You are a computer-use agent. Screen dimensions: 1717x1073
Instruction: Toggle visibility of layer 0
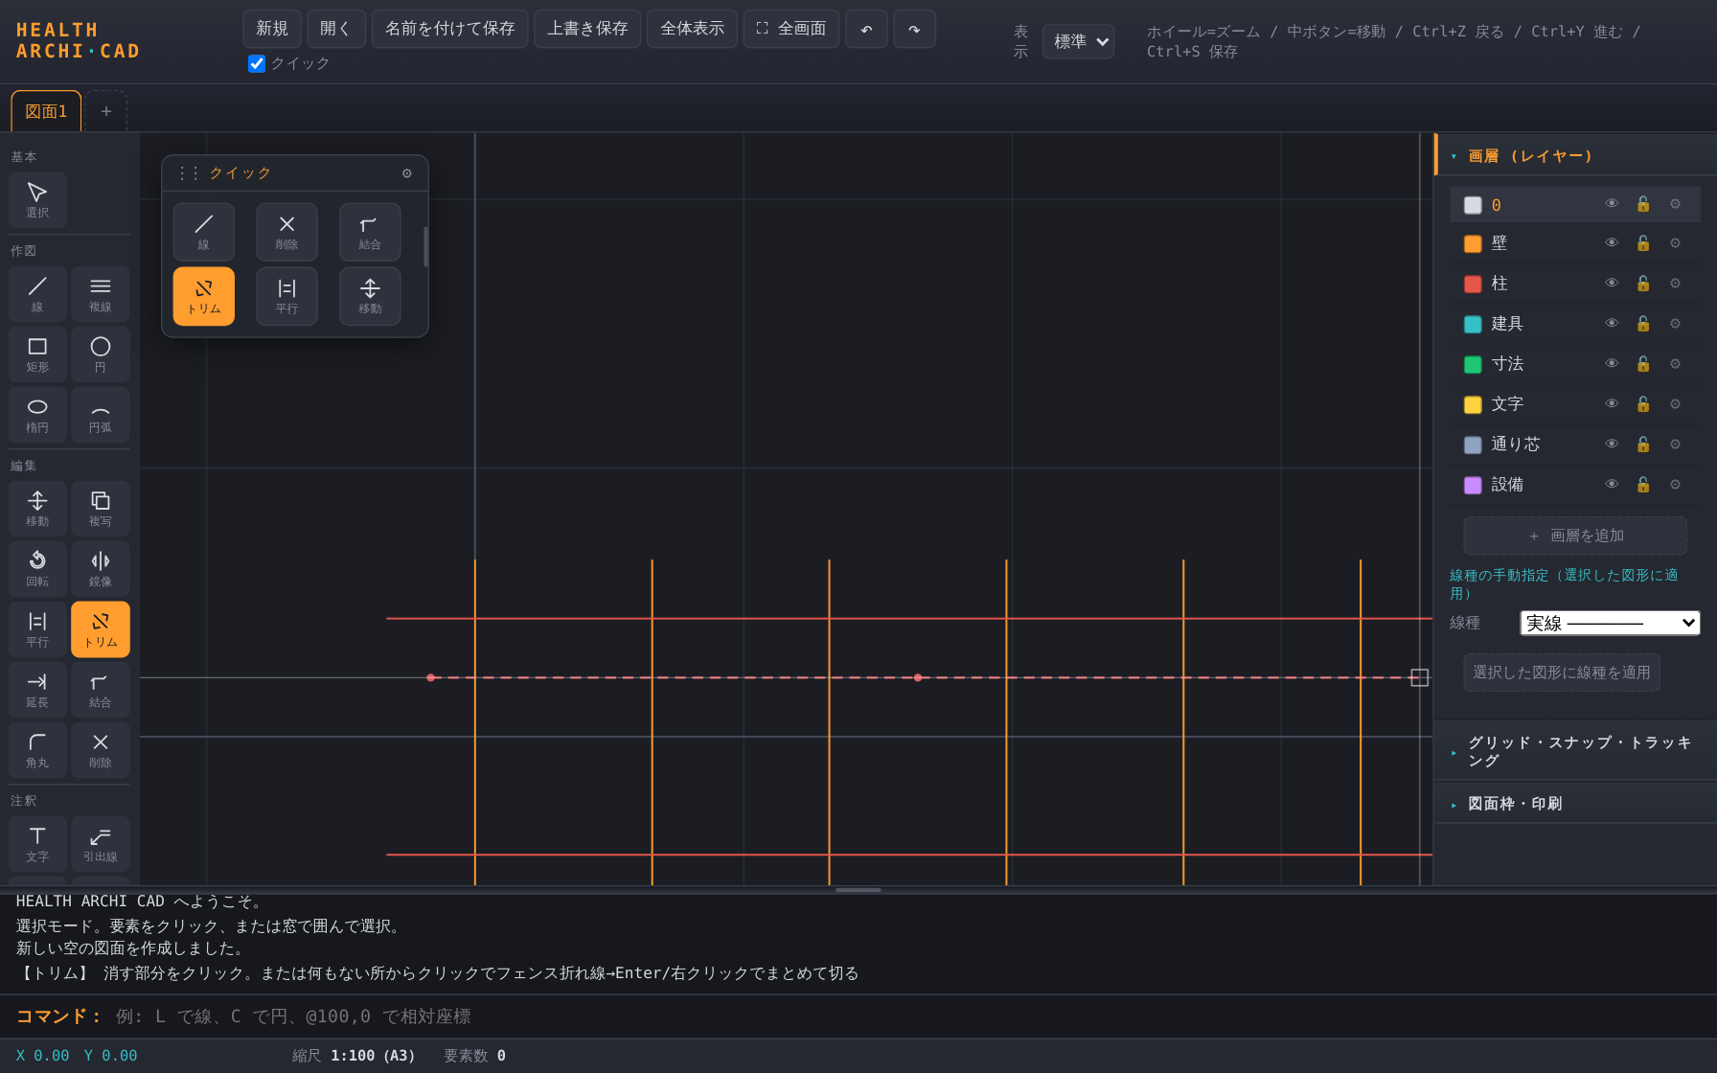click(1612, 204)
